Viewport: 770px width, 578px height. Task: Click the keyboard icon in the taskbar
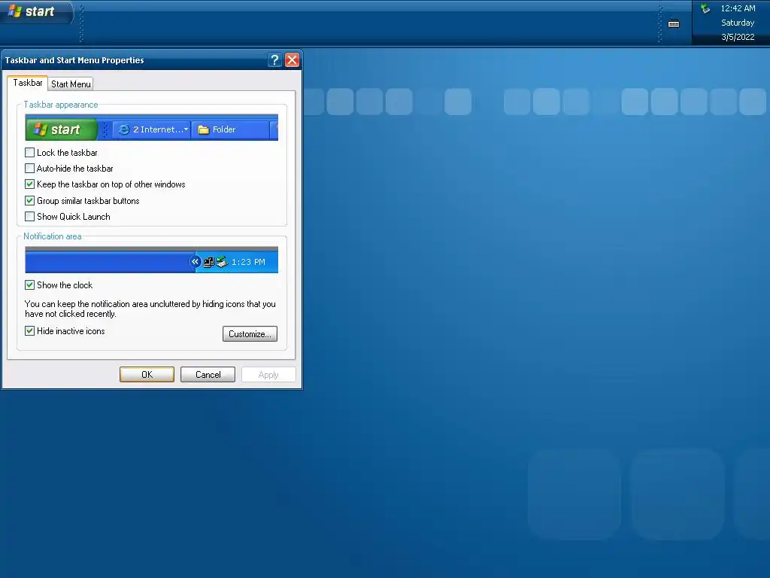tap(674, 23)
